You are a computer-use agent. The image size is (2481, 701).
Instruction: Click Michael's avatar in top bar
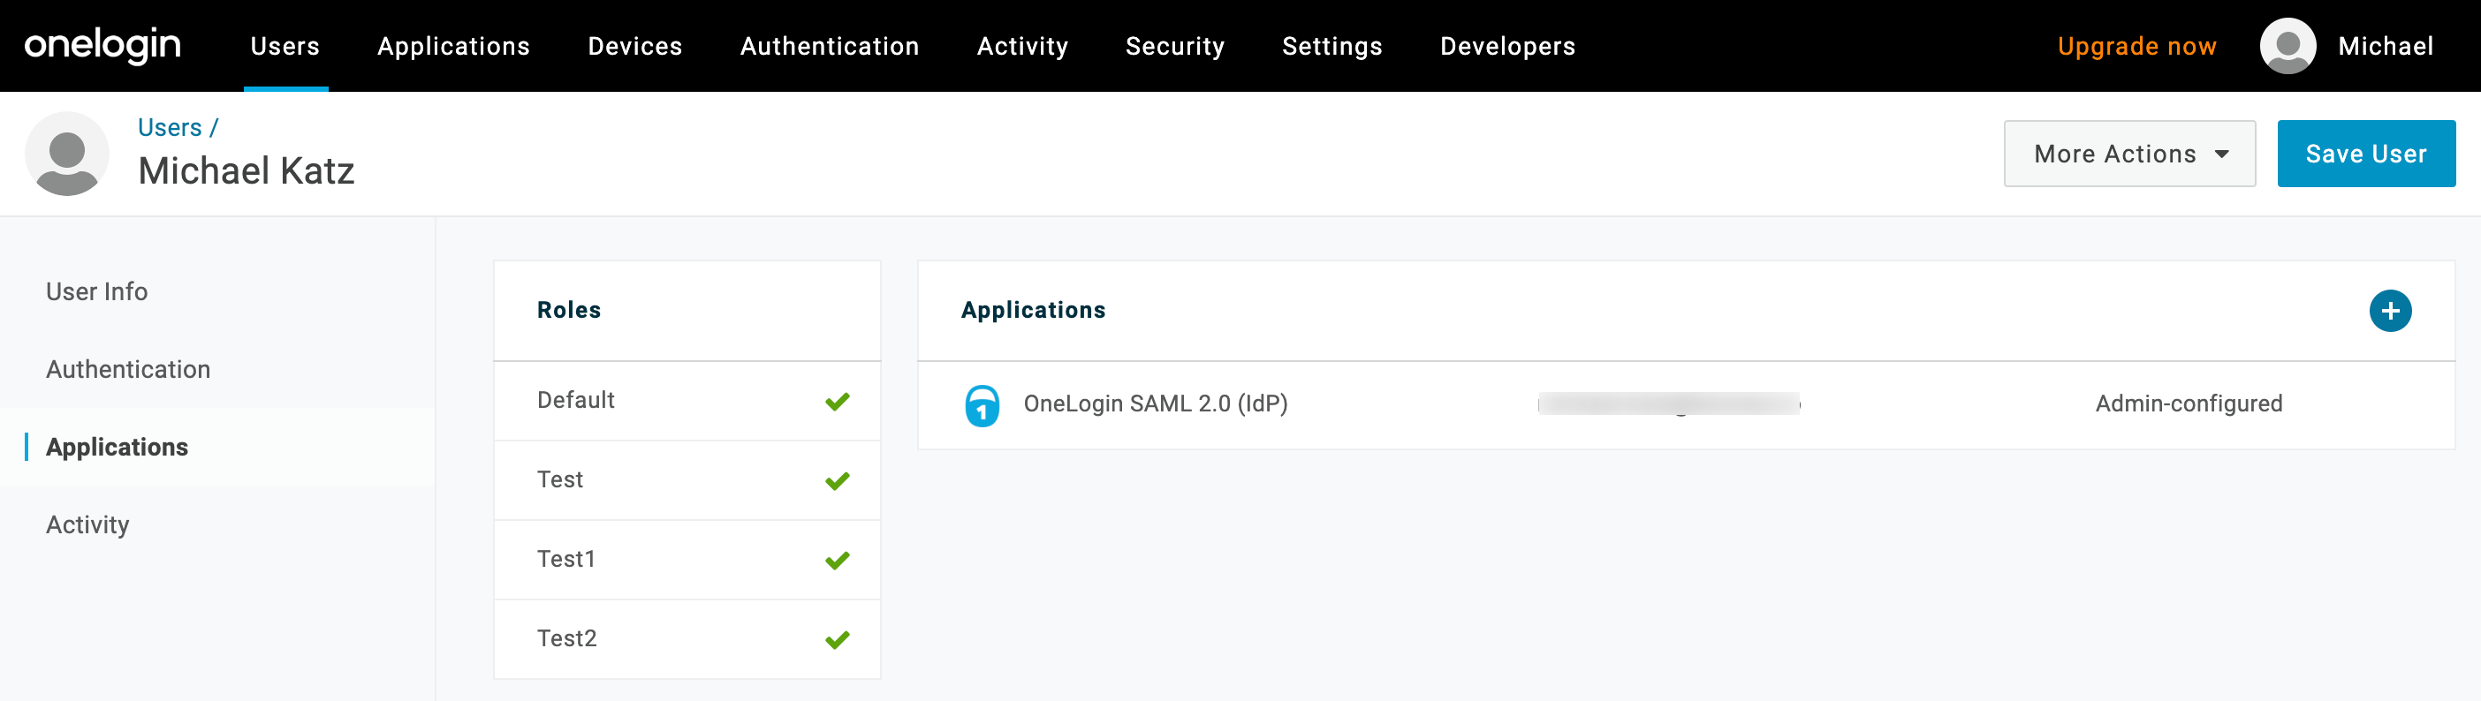(x=2288, y=45)
